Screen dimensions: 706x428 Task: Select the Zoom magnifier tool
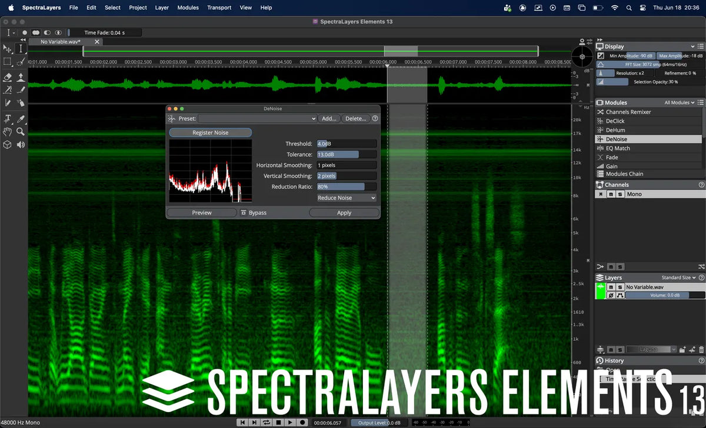(21, 132)
